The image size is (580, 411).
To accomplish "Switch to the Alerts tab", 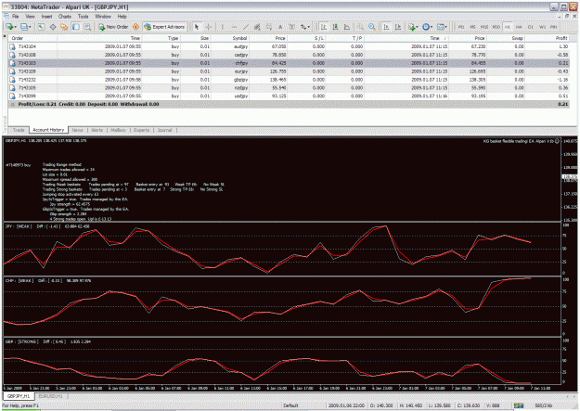I will tap(97, 130).
